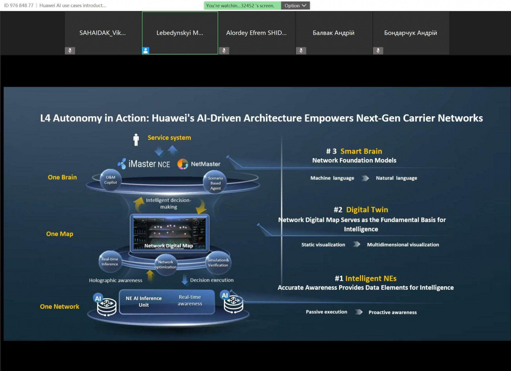Viewport: 511px width, 371px height.
Task: Click SAHAIDAK_Vik participant muted mic icon
Action: coord(70,51)
